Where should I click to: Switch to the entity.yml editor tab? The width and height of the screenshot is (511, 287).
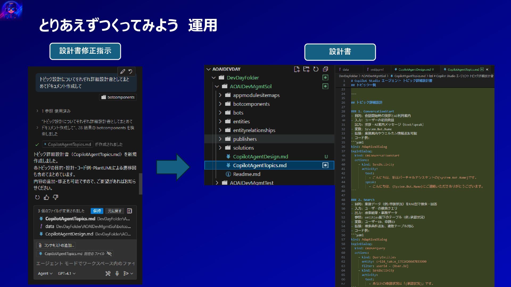click(377, 69)
